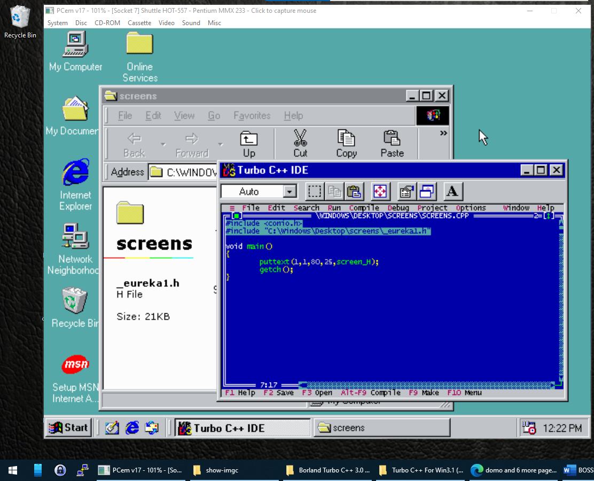Image resolution: width=594 pixels, height=481 pixels.
Task: Open Edit menu in screens window
Action: click(153, 115)
